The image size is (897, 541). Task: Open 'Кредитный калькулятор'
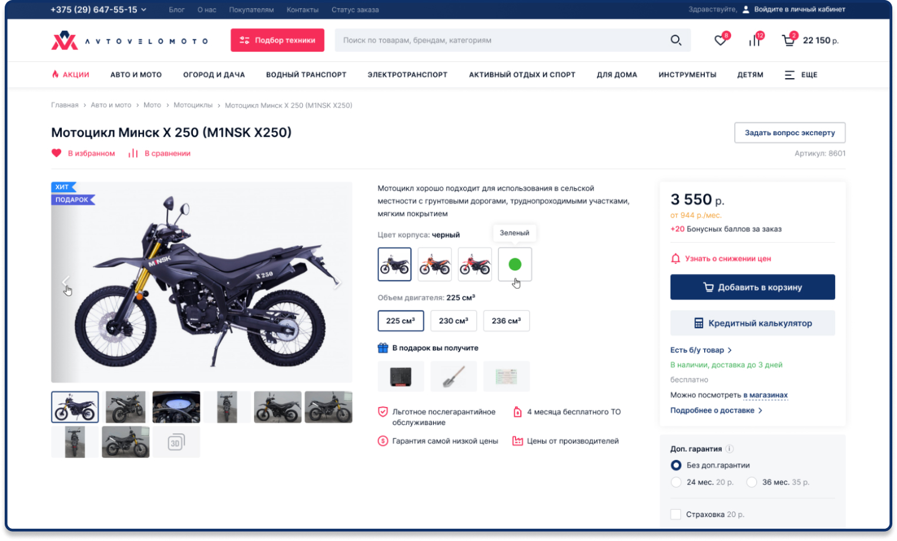tap(752, 323)
